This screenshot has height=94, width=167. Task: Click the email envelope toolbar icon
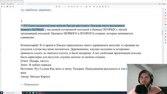(x=10, y=7)
